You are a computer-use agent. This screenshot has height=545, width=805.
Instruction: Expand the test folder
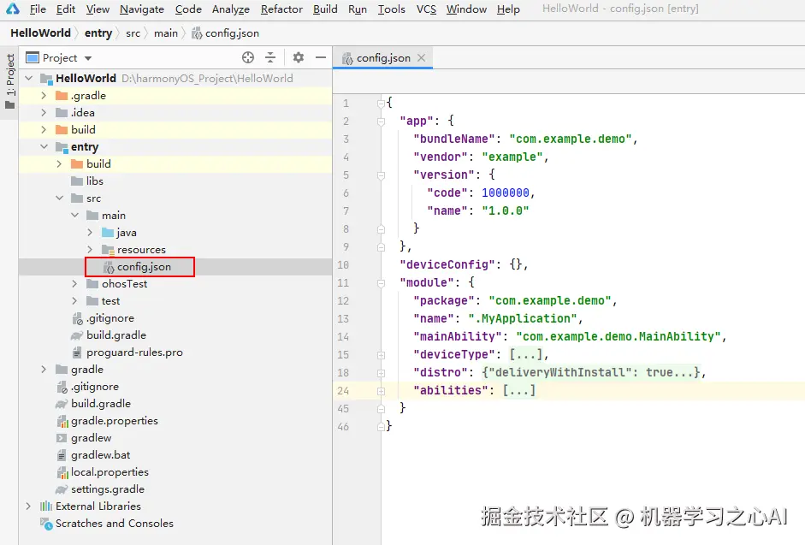click(x=74, y=301)
